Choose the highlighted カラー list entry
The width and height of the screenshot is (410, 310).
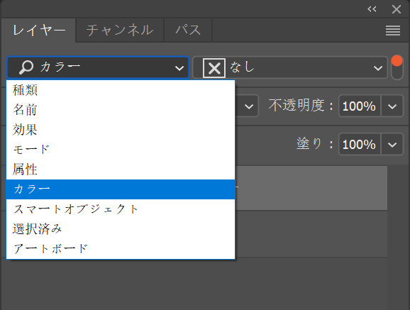121,189
